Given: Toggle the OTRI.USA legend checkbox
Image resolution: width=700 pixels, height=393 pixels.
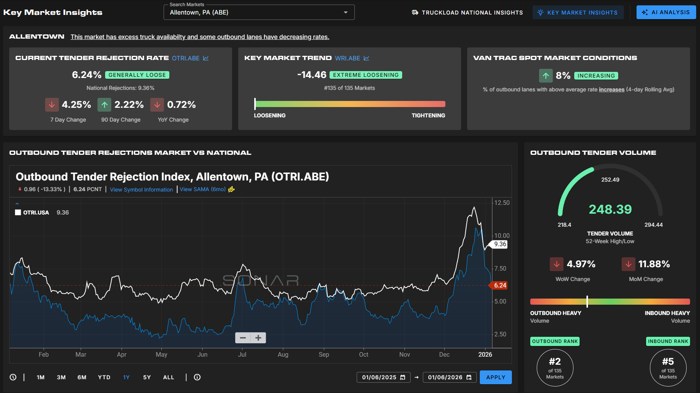Looking at the screenshot, I should 18,213.
